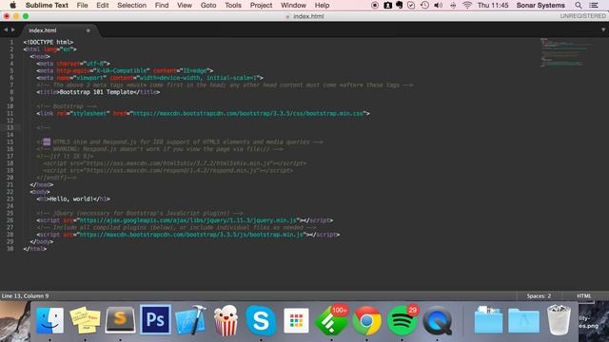Open the Goto menu
Viewport: 609px width, 342px height.
[x=208, y=5]
